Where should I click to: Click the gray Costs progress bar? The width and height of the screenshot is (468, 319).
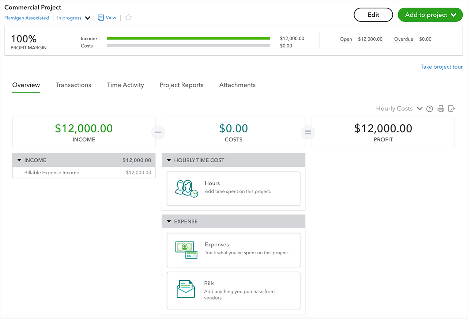(188, 46)
